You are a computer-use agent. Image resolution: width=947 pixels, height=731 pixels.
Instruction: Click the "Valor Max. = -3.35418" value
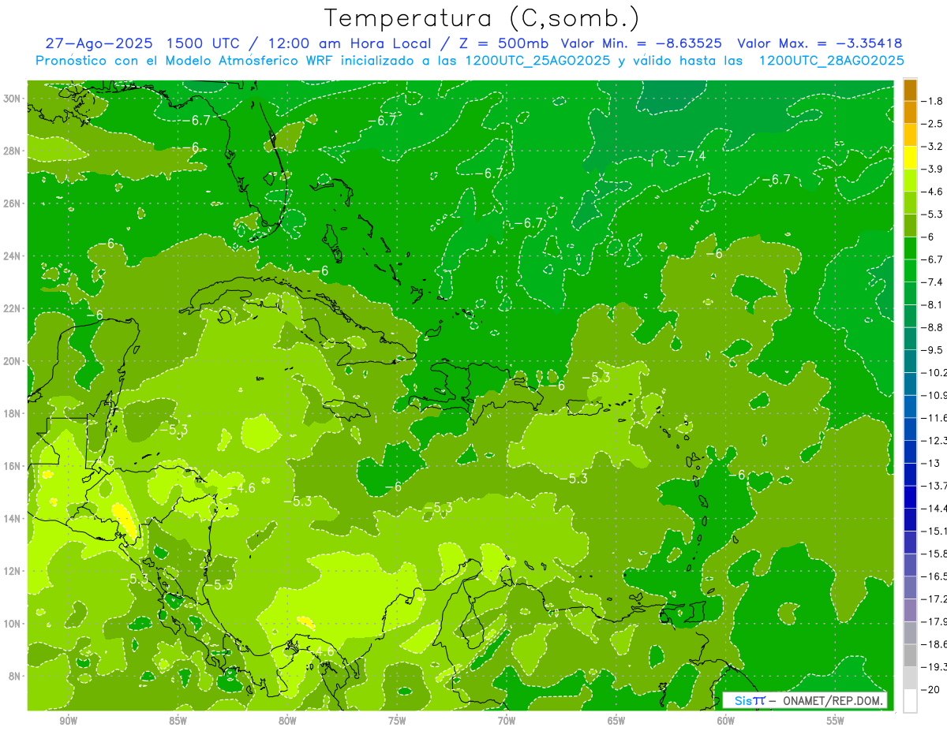819,43
